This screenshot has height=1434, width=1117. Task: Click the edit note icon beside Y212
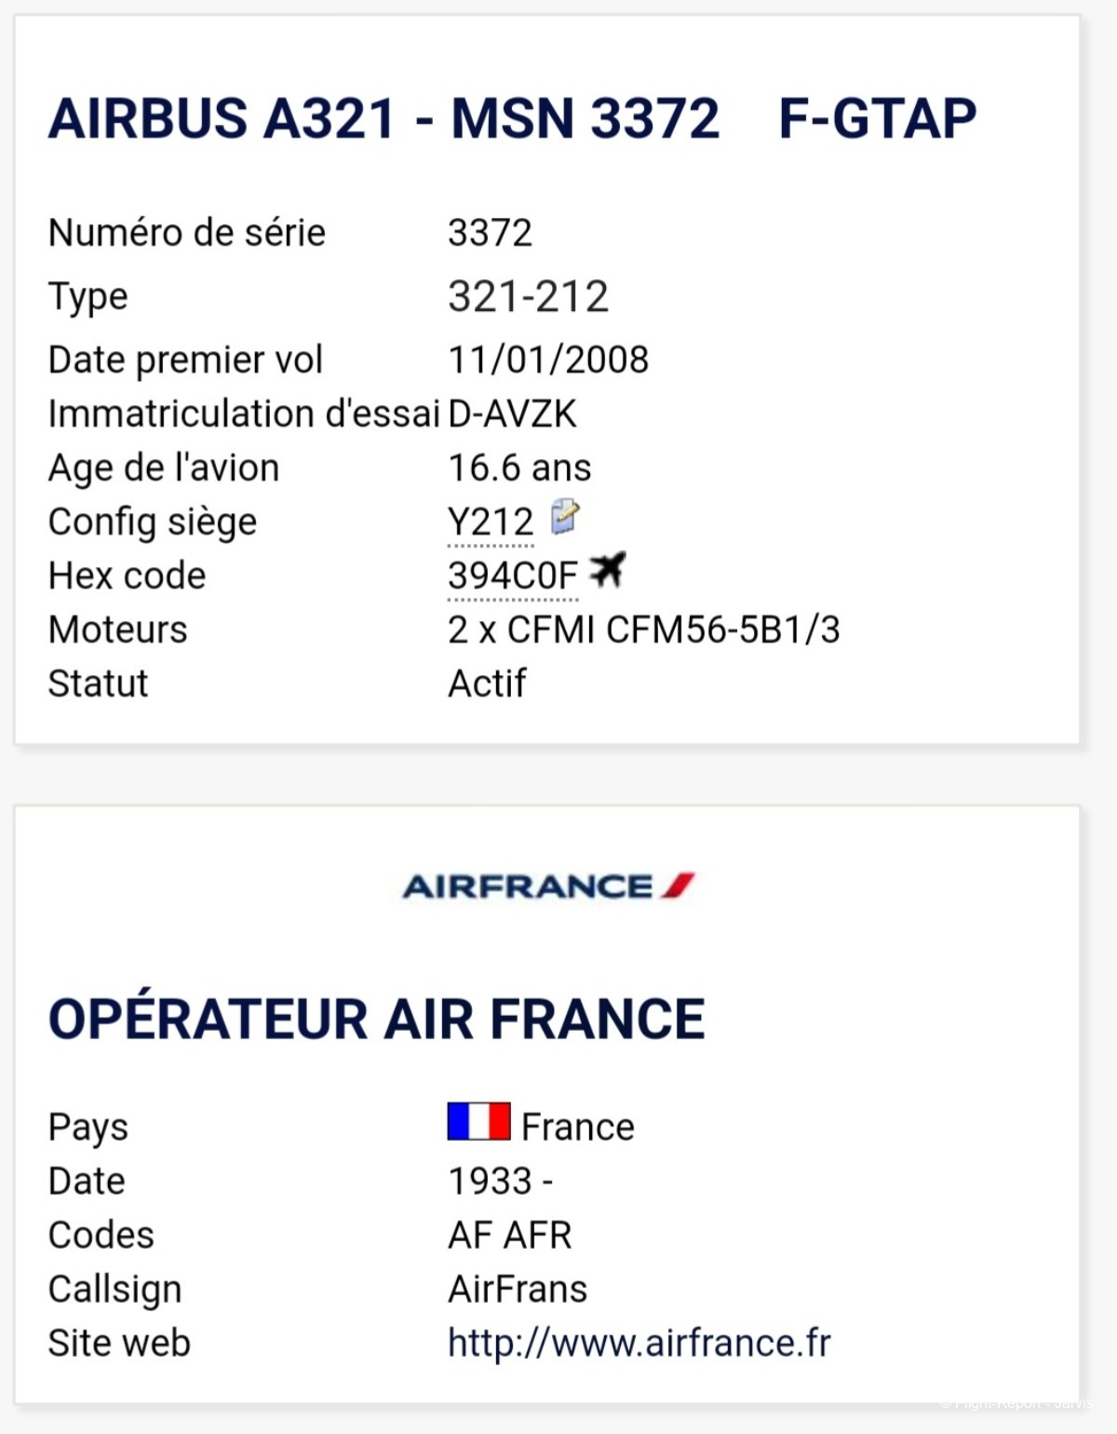(565, 517)
